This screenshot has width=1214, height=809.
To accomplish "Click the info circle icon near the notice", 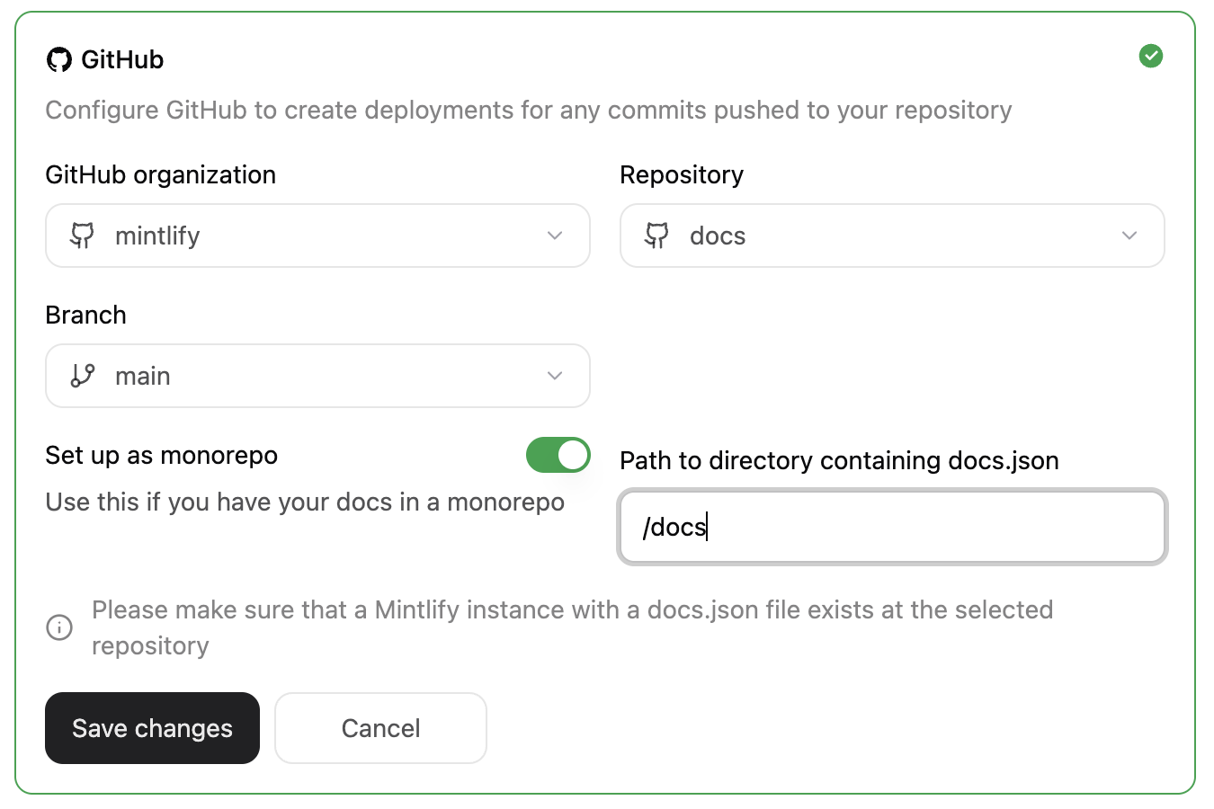I will [x=59, y=627].
